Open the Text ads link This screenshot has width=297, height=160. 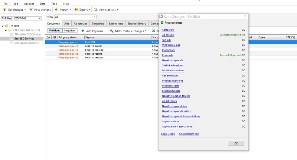(x=166, y=40)
